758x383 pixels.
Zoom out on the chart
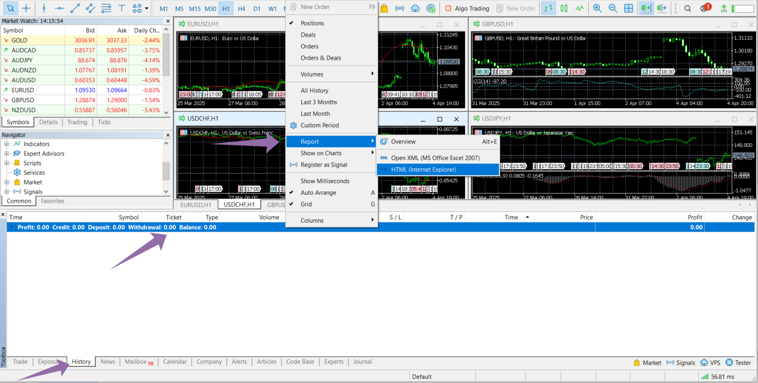coord(613,8)
